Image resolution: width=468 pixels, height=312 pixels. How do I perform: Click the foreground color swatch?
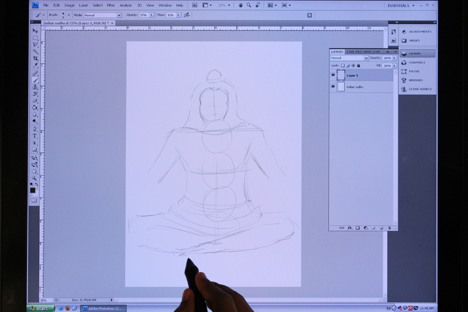pyautogui.click(x=32, y=190)
